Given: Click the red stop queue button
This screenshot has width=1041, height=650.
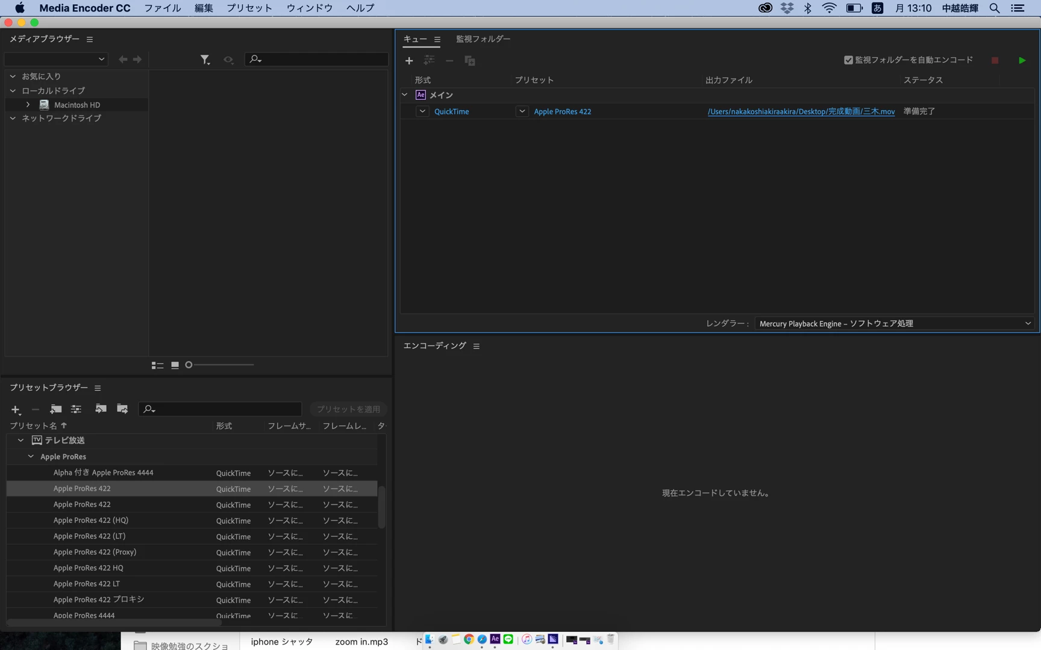Looking at the screenshot, I should point(995,60).
